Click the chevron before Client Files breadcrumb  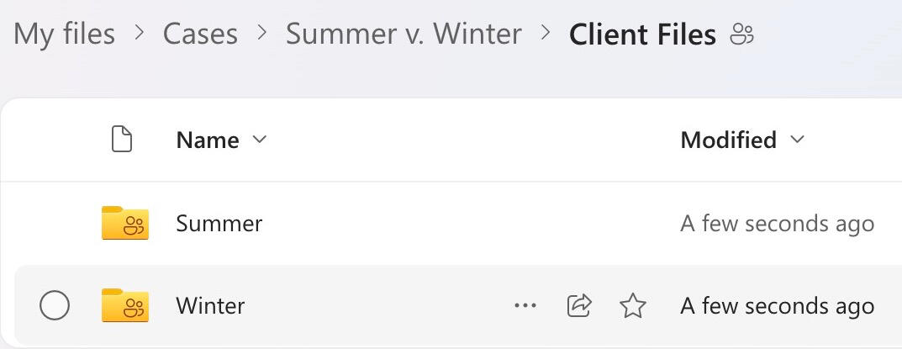point(546,34)
